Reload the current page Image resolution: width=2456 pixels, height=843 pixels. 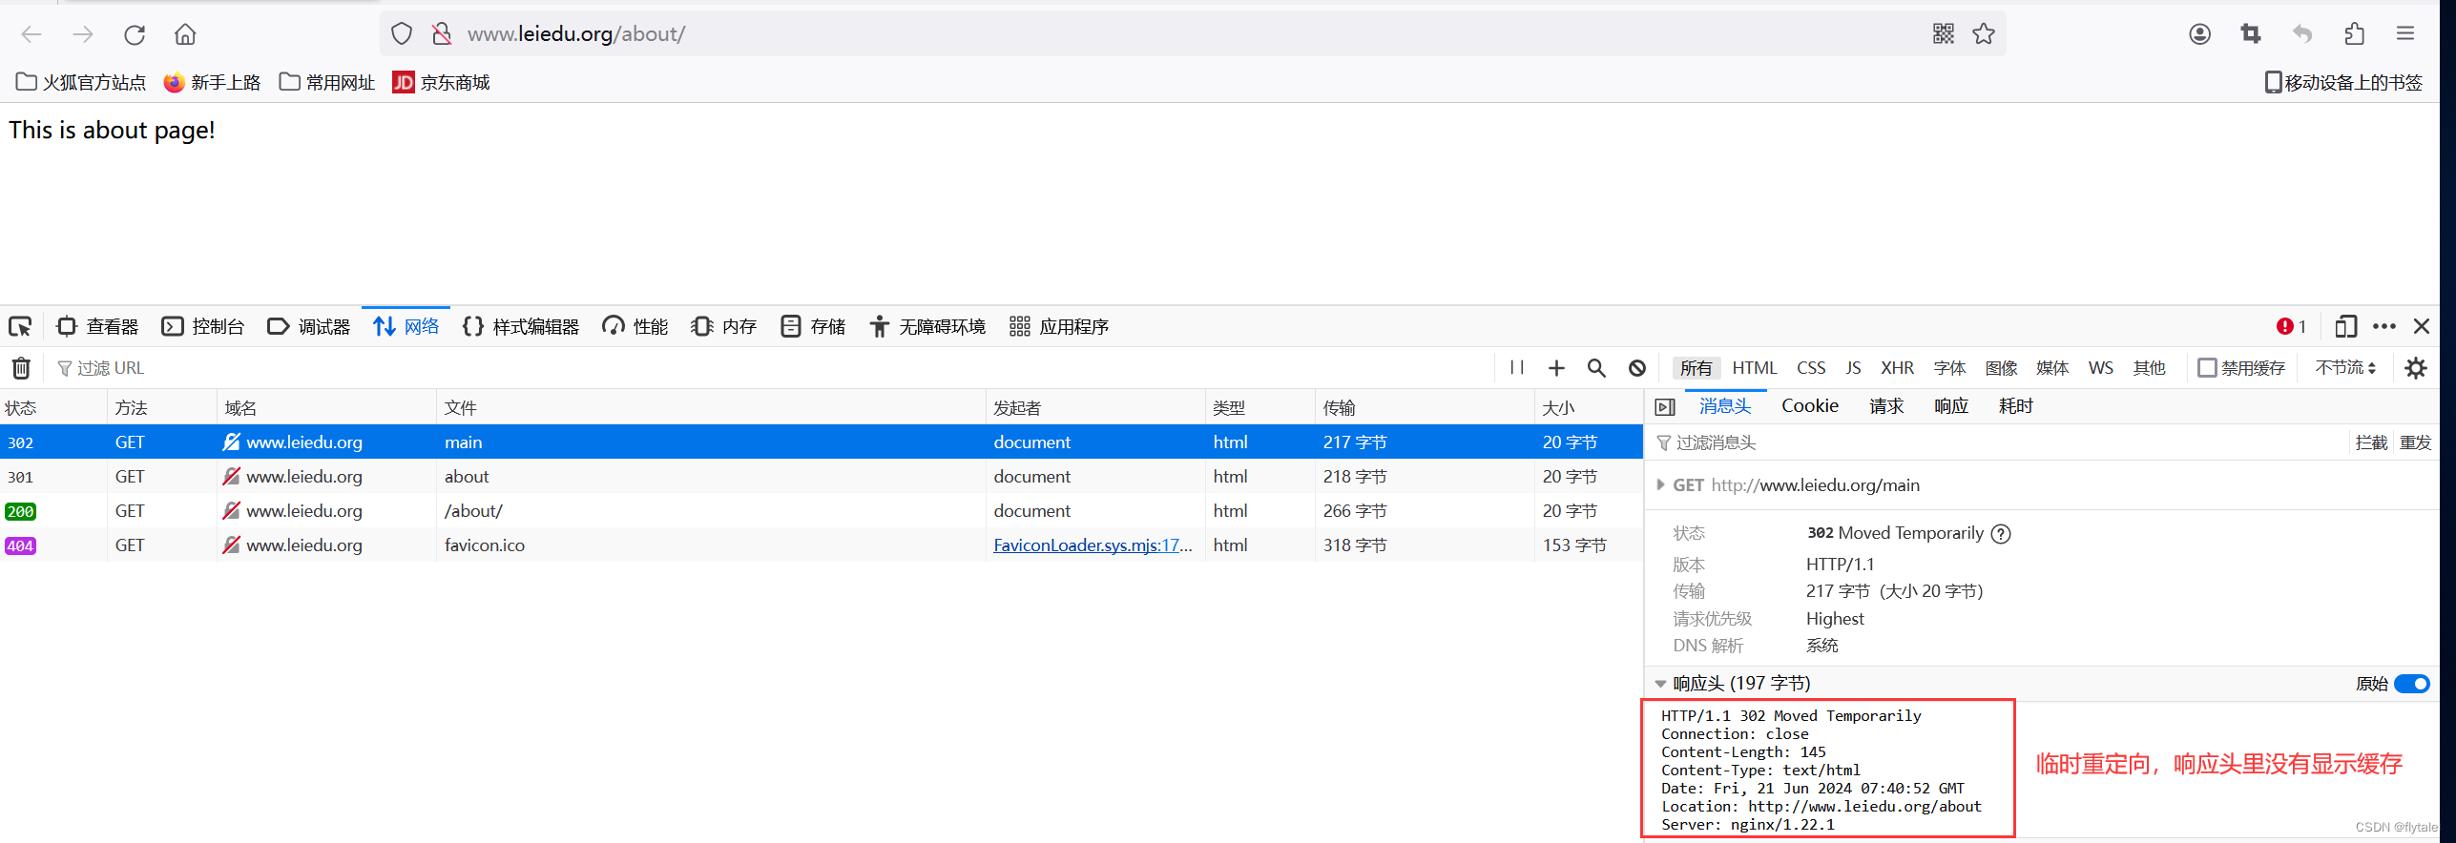tap(135, 34)
